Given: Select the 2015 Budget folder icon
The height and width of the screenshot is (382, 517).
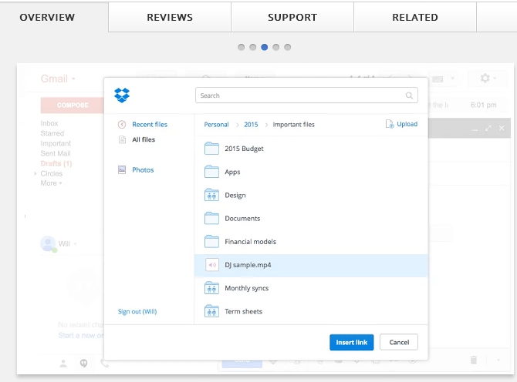Looking at the screenshot, I should pyautogui.click(x=211, y=149).
